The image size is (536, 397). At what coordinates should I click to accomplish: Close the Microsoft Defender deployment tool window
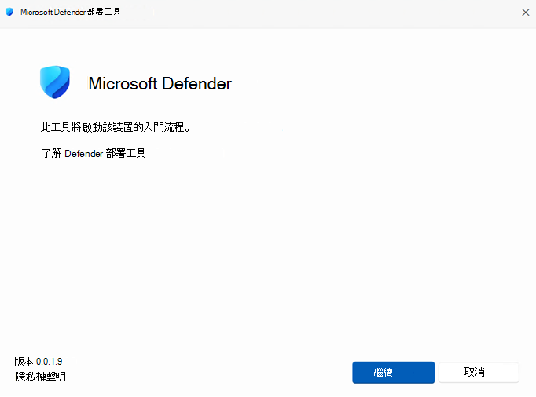point(526,13)
